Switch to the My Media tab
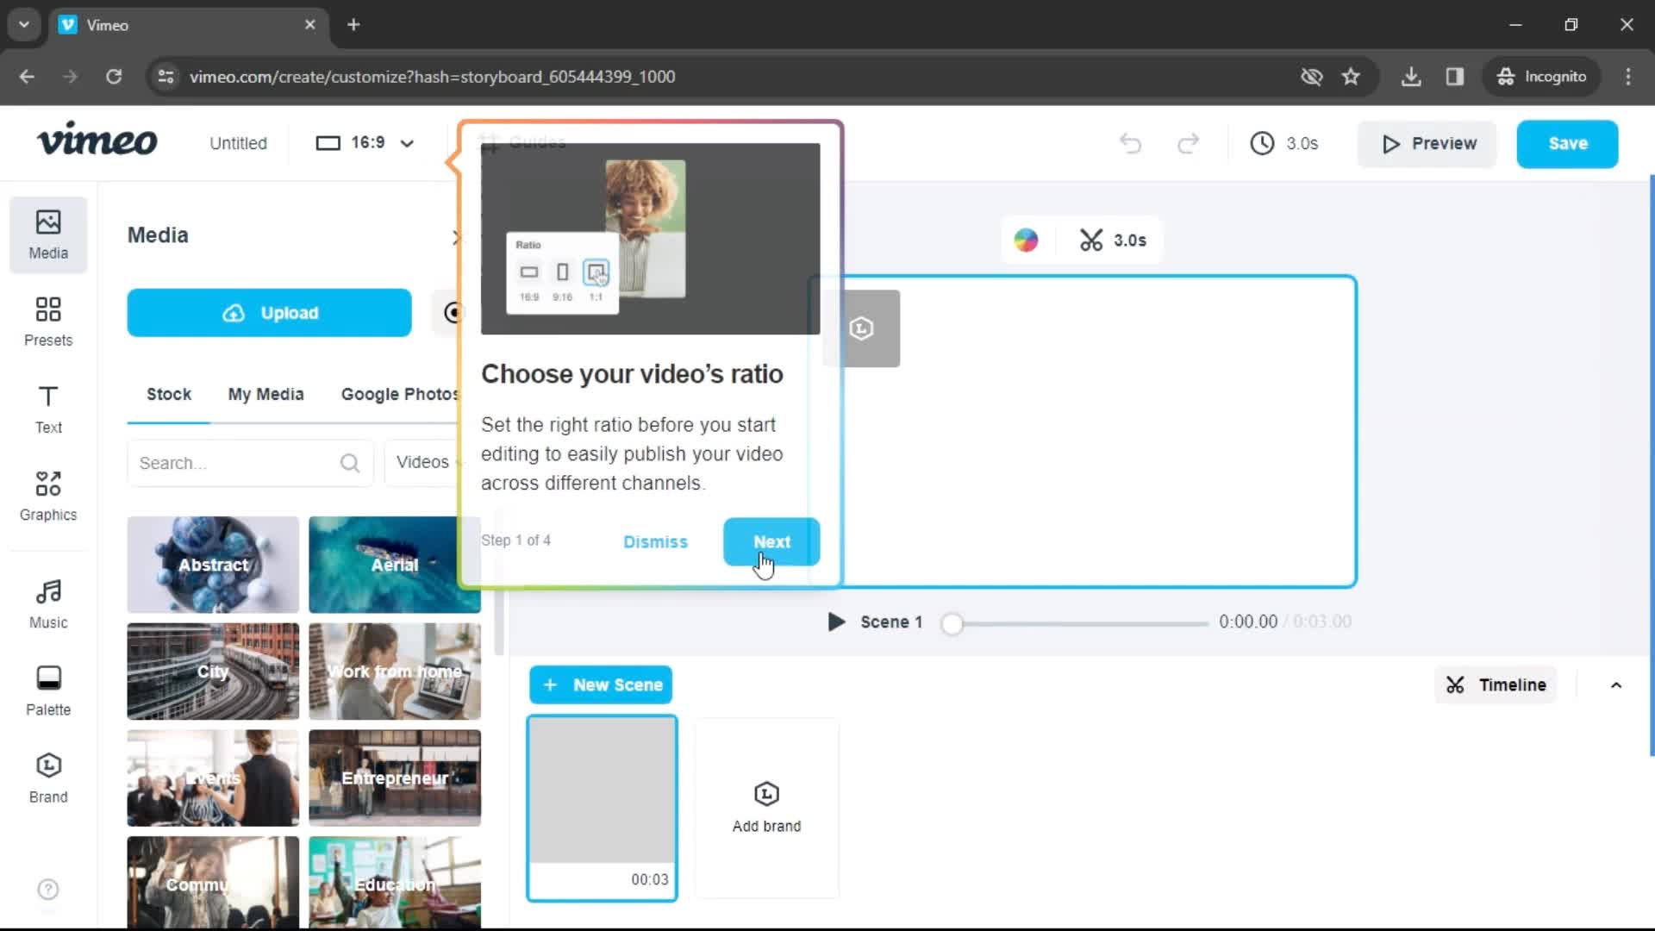This screenshot has height=931, width=1655. pos(265,394)
